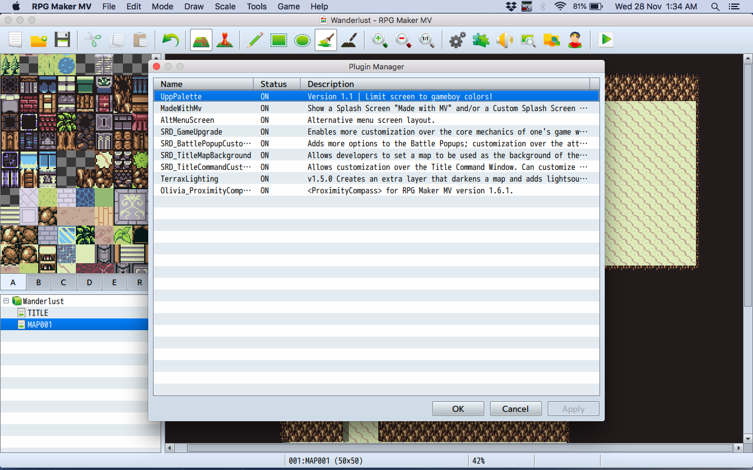Click the Zoom In magnifier icon
Viewport: 753px width, 470px height.
[380, 40]
